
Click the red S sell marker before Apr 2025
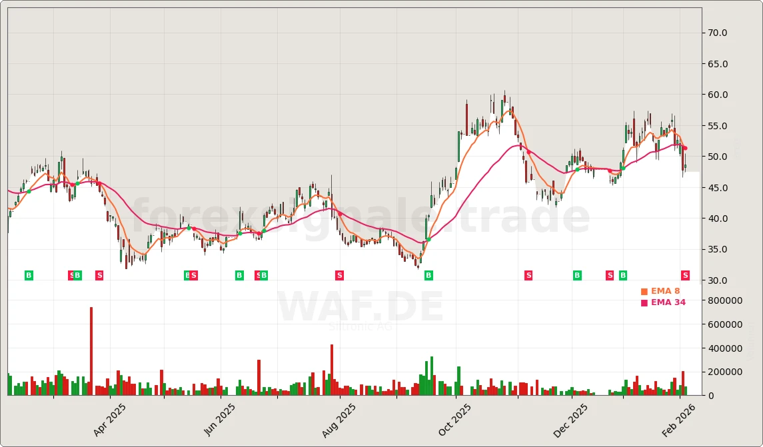(99, 274)
